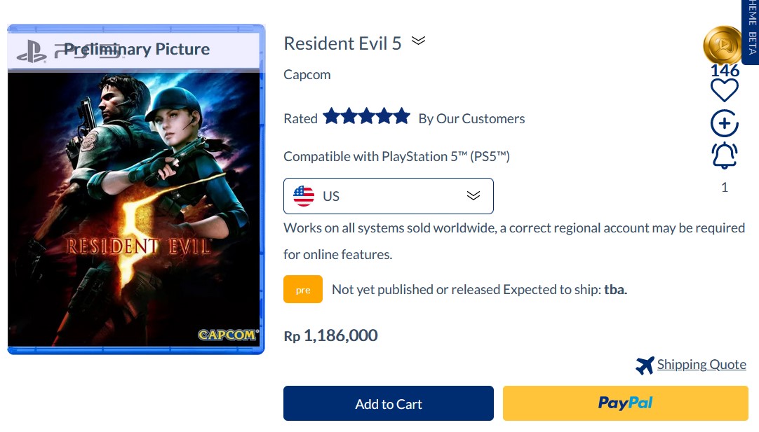Click the By Our Customers rating text

pos(471,119)
